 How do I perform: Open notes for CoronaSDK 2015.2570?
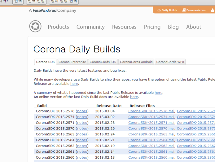coord(82,129)
